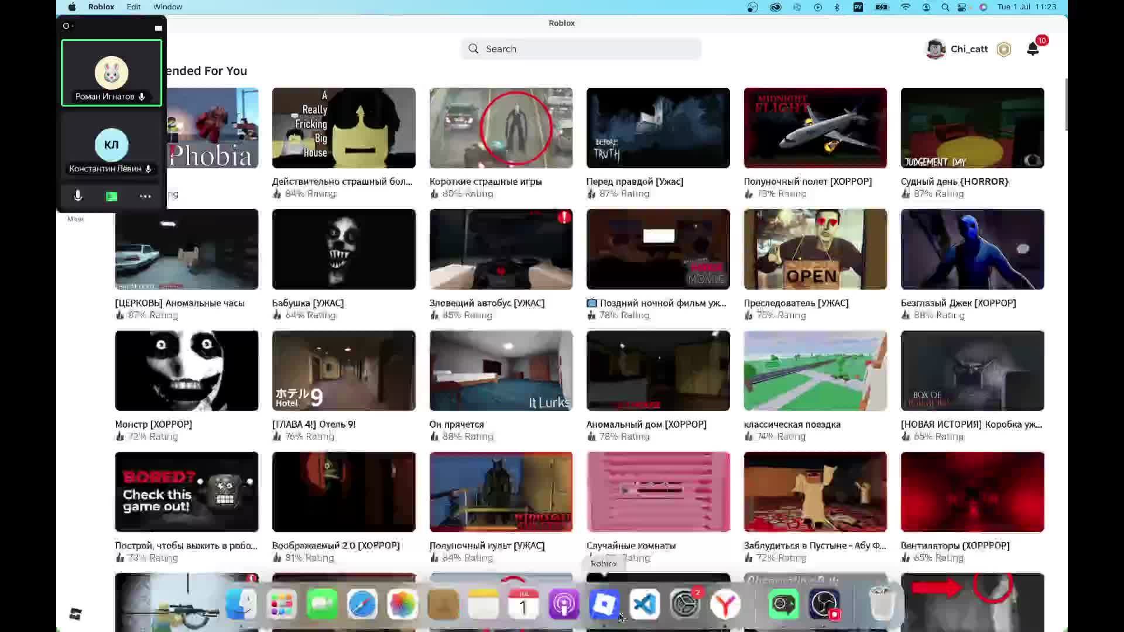
Task: Toggle the microphone in the call panel
Action: tap(78, 196)
